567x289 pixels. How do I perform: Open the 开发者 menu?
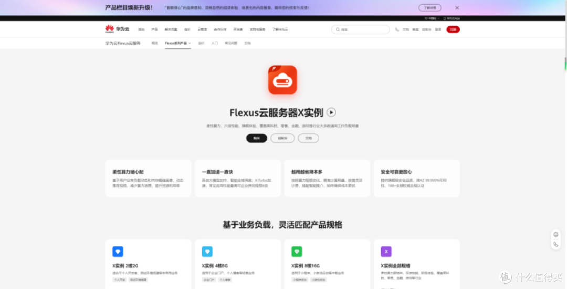point(238,29)
